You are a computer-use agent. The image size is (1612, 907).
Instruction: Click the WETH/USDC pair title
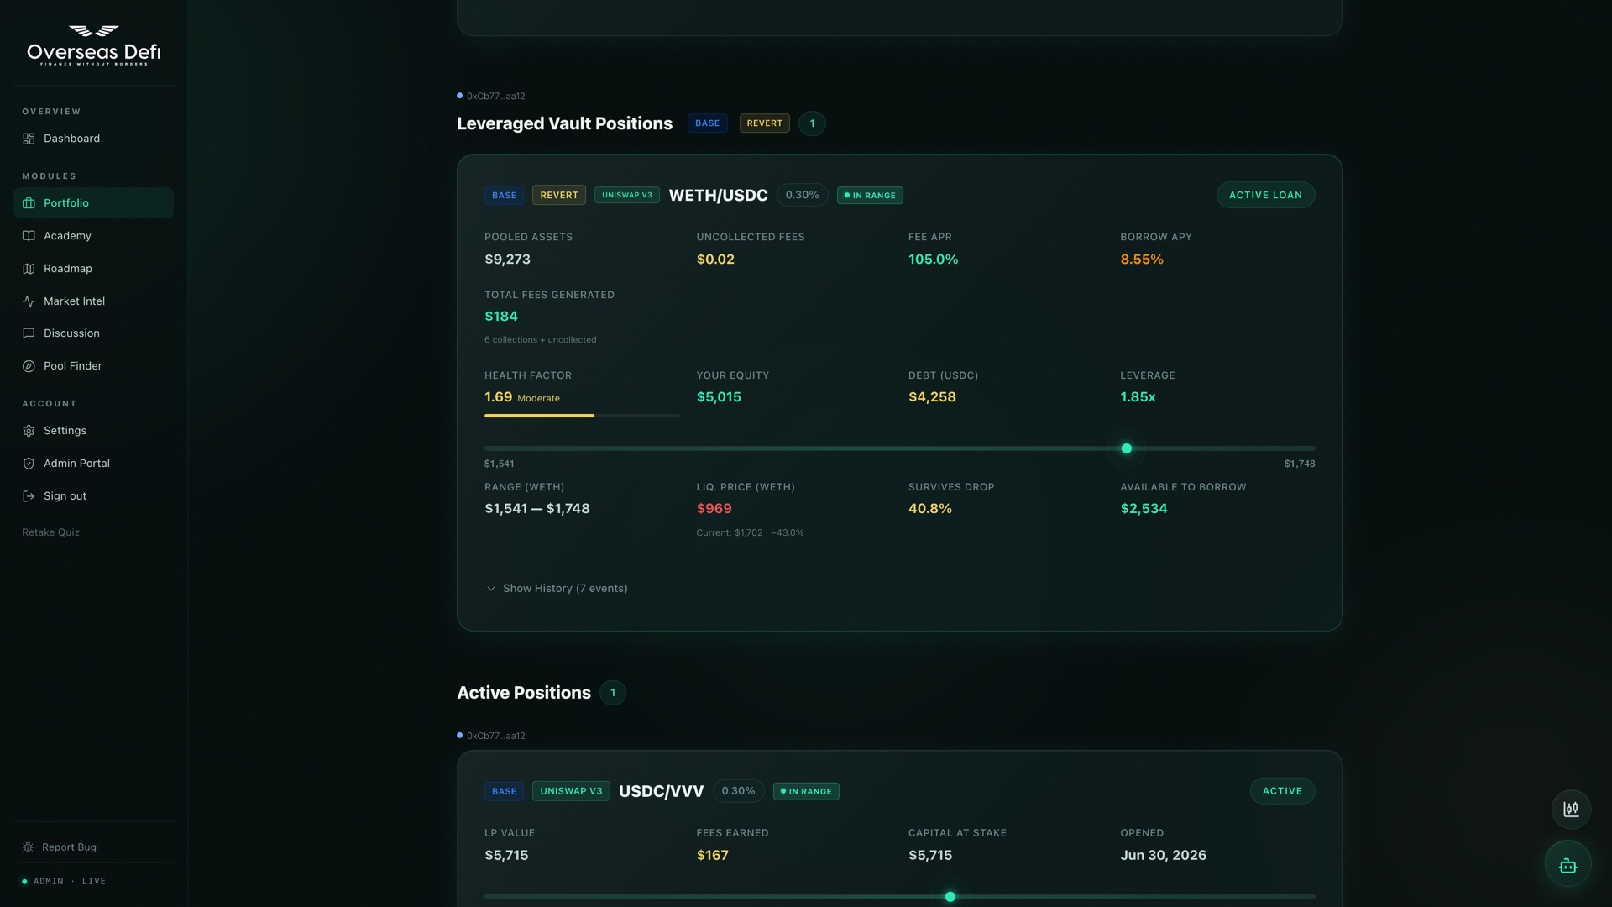pyautogui.click(x=718, y=196)
